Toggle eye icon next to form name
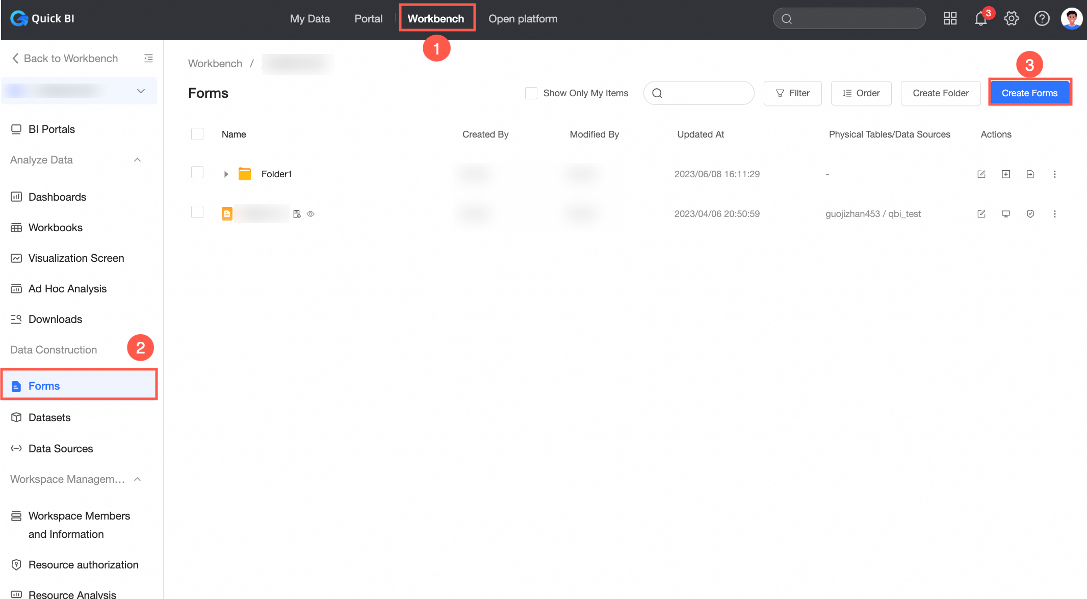This screenshot has width=1087, height=599. tap(310, 214)
